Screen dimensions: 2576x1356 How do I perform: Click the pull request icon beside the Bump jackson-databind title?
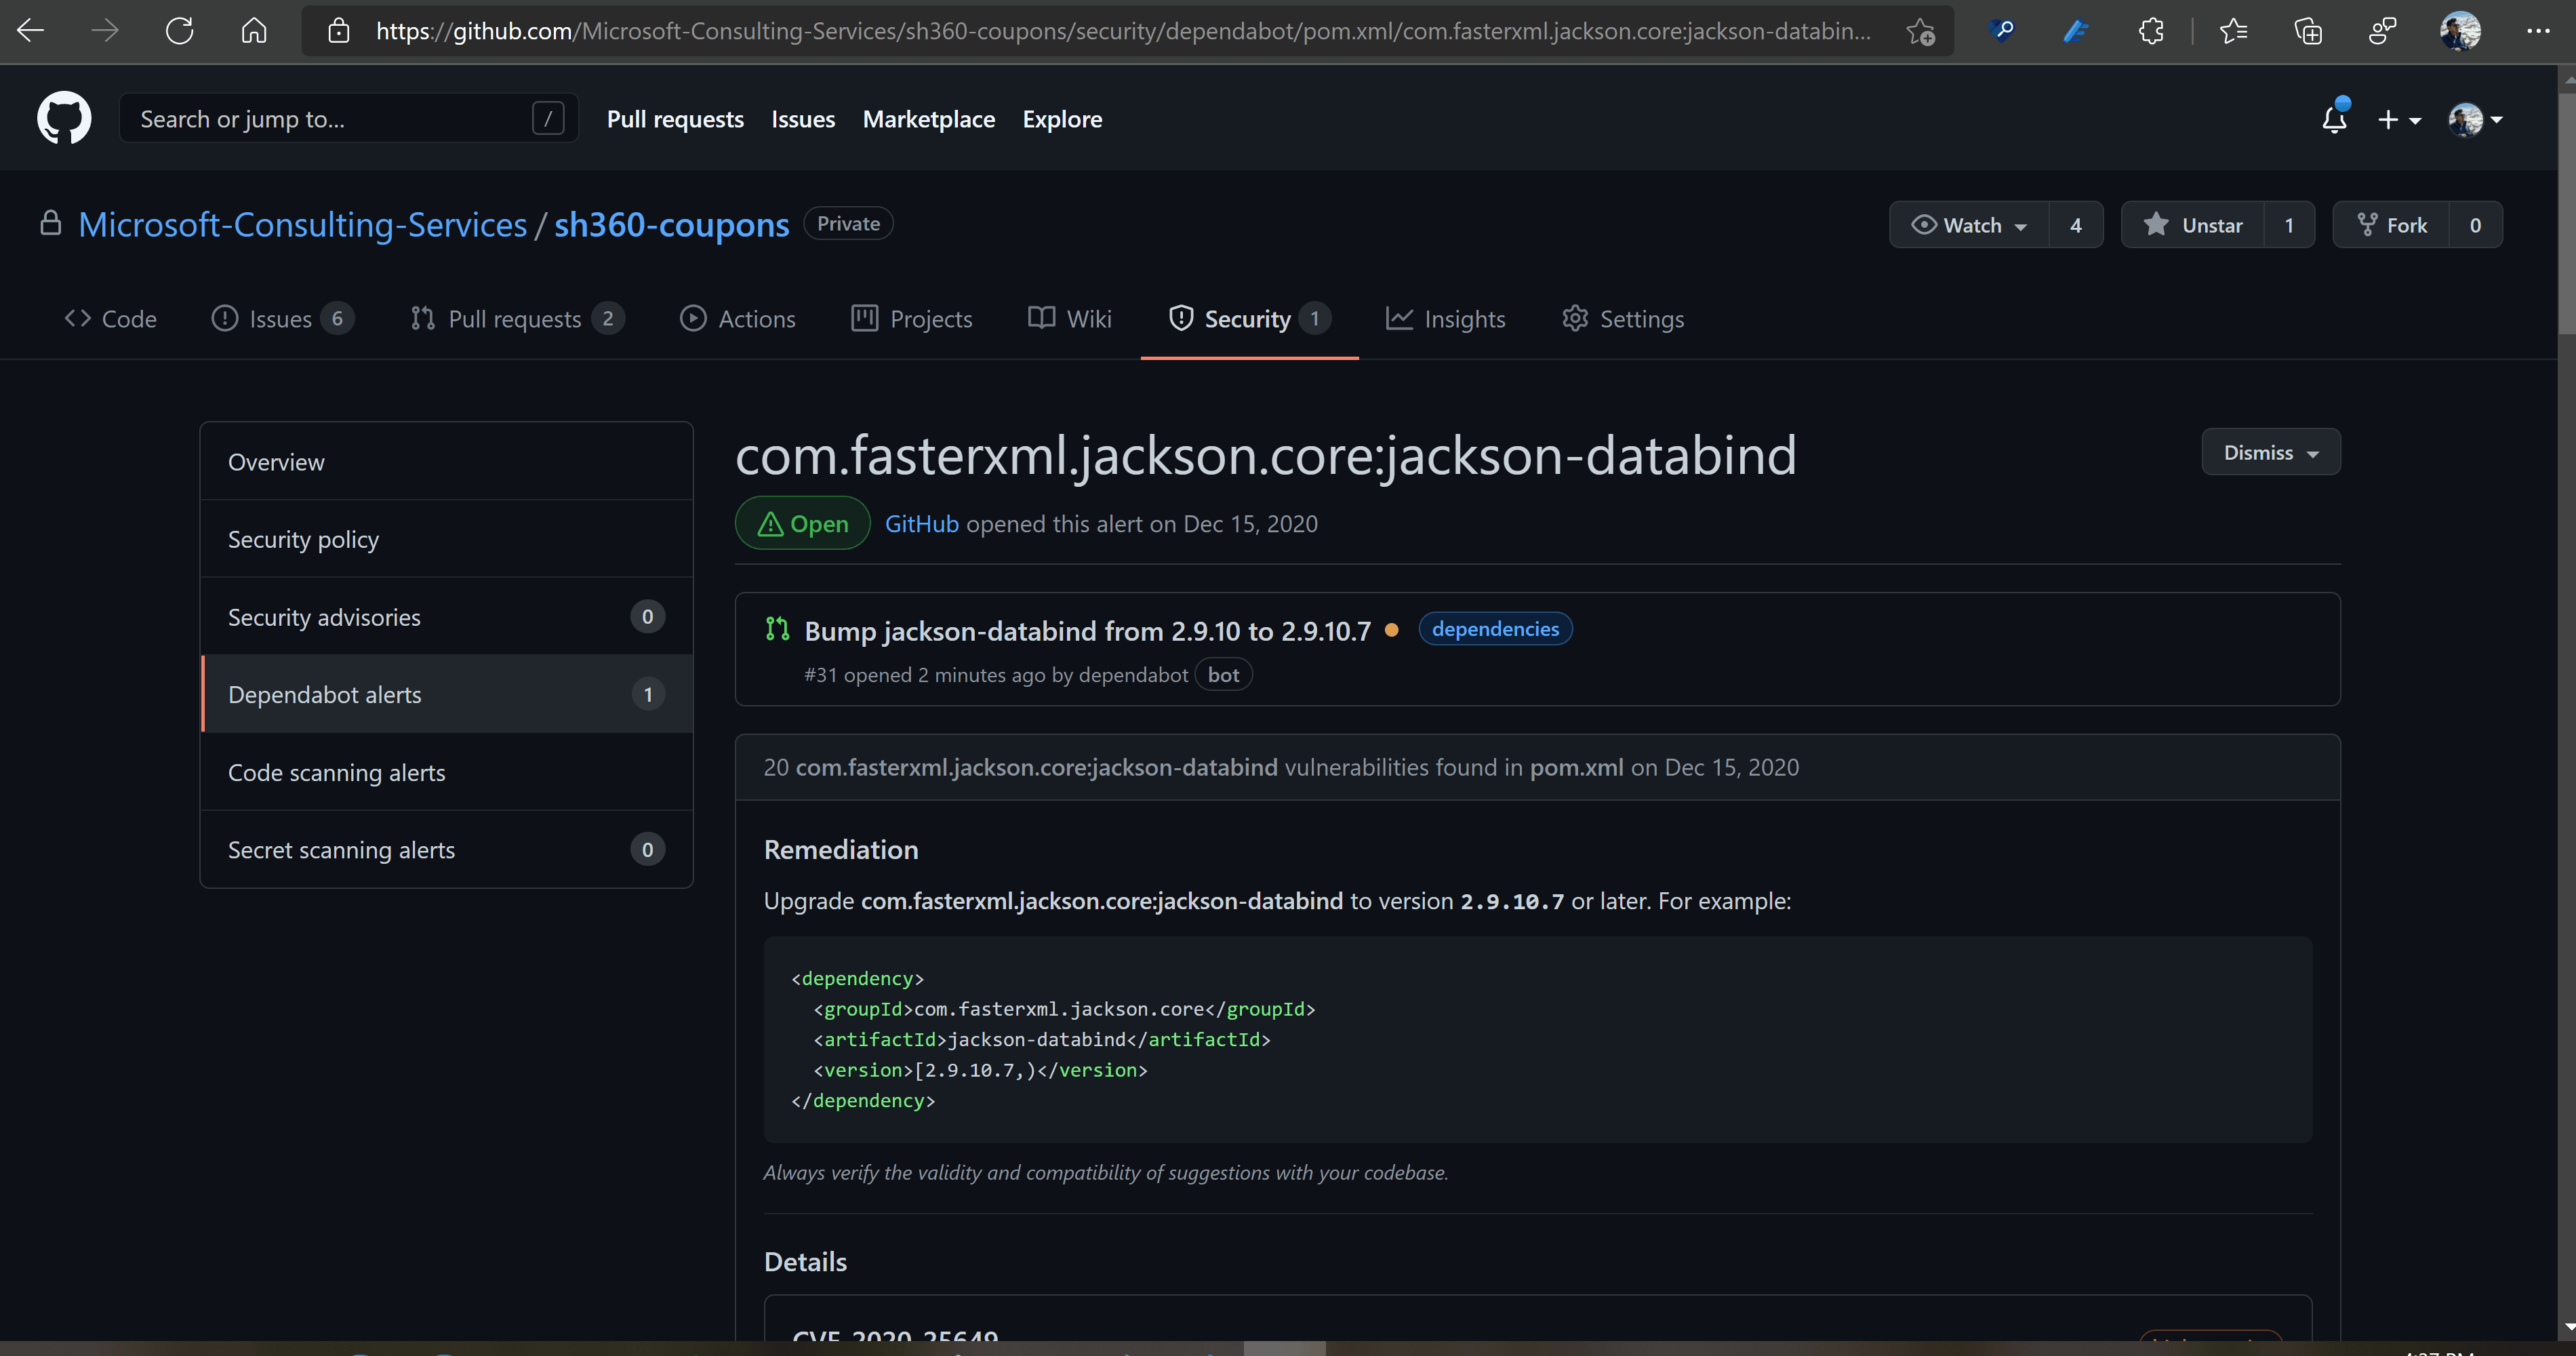click(777, 629)
